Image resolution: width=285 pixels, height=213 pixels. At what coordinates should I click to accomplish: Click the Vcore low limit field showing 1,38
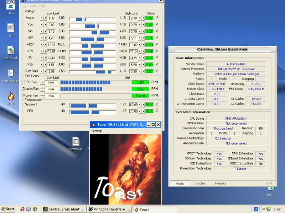pos(51,18)
